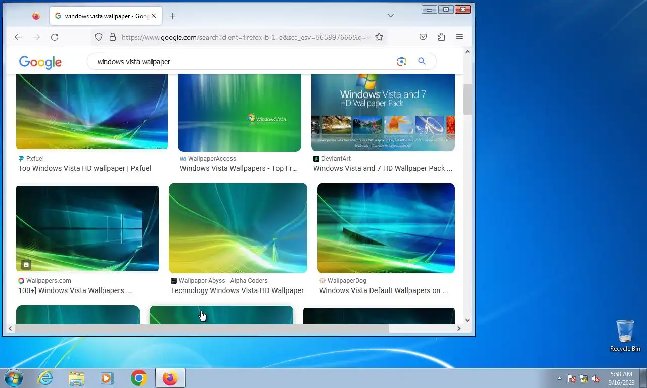Click the WallpaperAccess source label
This screenshot has width=647, height=388.
pyautogui.click(x=212, y=159)
